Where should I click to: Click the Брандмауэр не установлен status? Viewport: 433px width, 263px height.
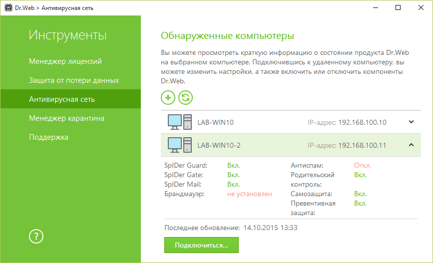(250, 194)
